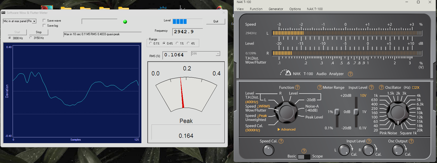Image resolution: width=437 pixels, height=163 pixels.
Task: Enable the Save log checkbox
Action: [44, 25]
